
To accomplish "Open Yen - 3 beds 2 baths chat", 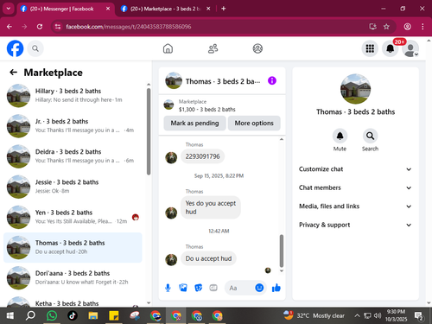I will point(73,217).
